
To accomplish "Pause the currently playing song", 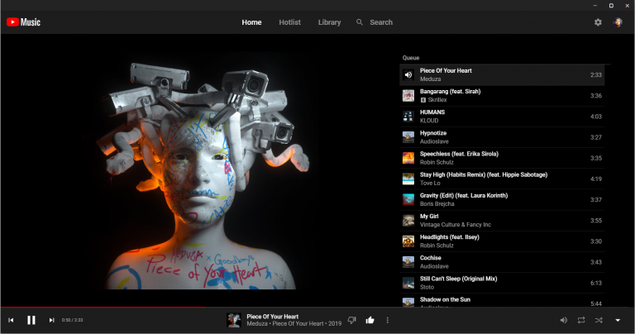I will (31, 320).
